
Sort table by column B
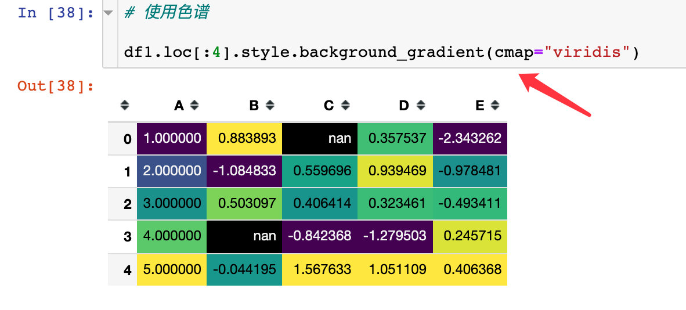pos(270,106)
